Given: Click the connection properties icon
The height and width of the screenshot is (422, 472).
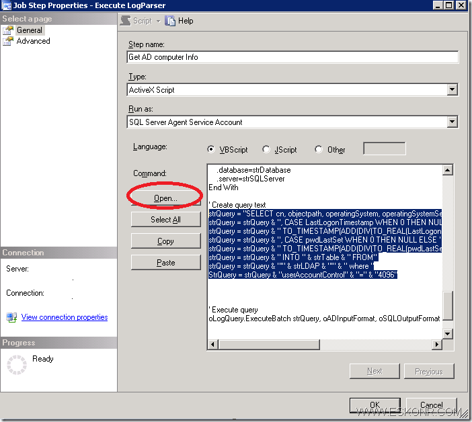Looking at the screenshot, I should pyautogui.click(x=11, y=317).
